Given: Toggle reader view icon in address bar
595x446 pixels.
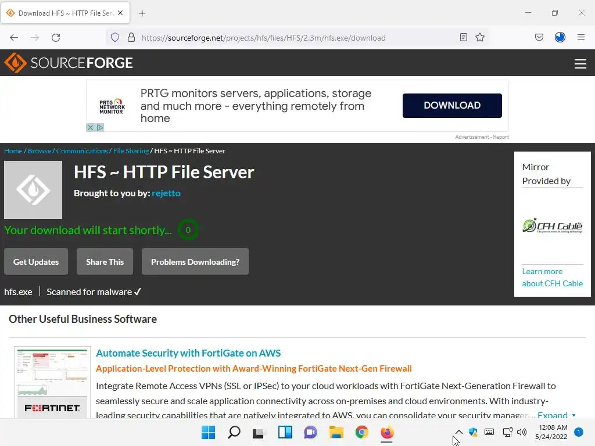Looking at the screenshot, I should pos(463,37).
